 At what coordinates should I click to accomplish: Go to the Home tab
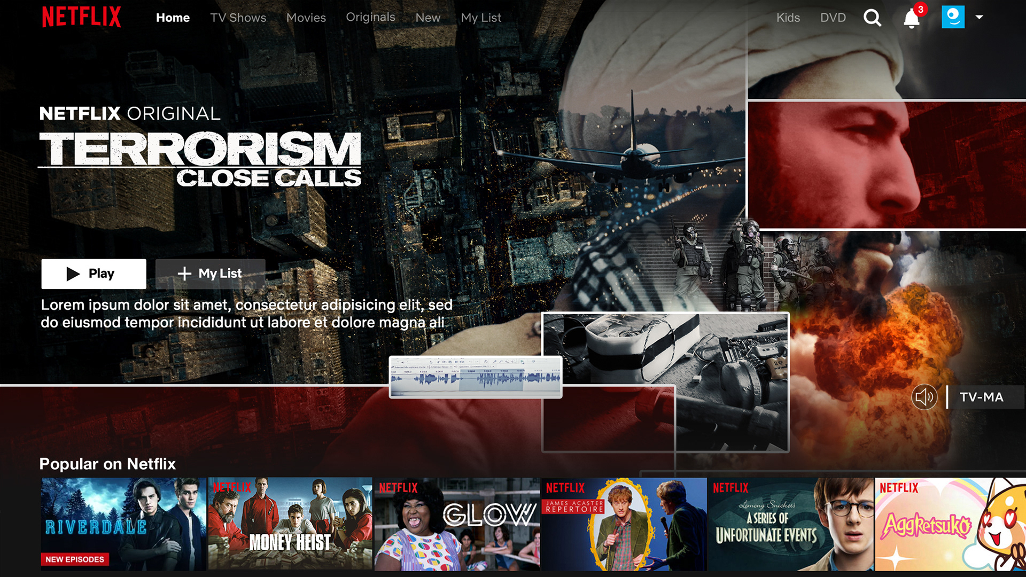(x=173, y=18)
